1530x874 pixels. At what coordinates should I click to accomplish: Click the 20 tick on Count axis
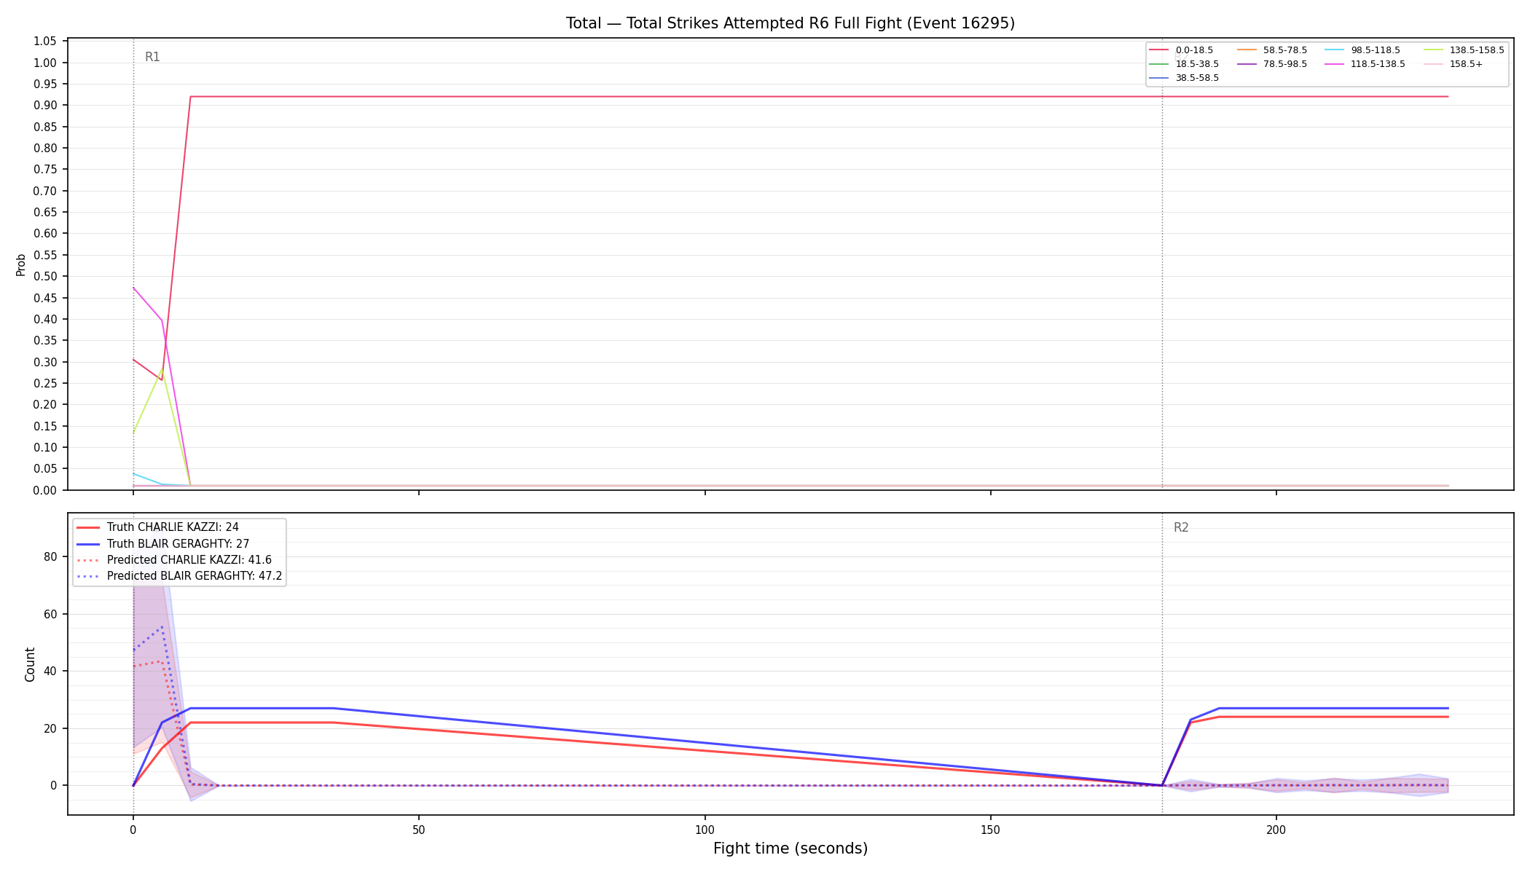50,728
